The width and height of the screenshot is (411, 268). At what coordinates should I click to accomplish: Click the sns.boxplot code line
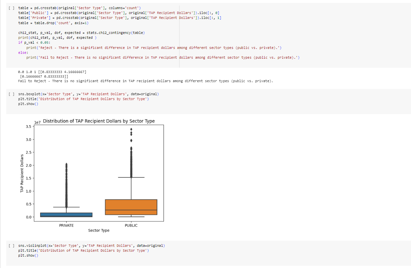(88, 94)
